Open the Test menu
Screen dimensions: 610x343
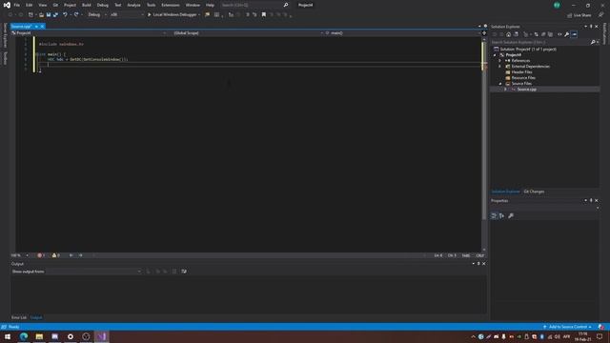[x=118, y=5]
